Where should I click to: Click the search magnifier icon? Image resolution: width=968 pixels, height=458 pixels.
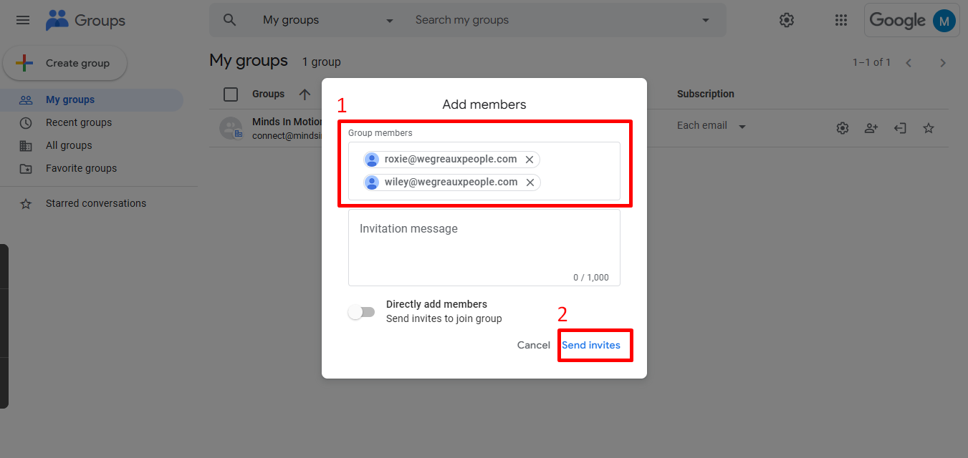[x=229, y=19]
